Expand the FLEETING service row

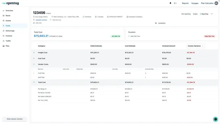tap(34, 73)
